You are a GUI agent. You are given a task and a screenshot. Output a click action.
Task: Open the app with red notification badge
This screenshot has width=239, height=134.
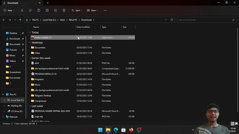(139, 130)
